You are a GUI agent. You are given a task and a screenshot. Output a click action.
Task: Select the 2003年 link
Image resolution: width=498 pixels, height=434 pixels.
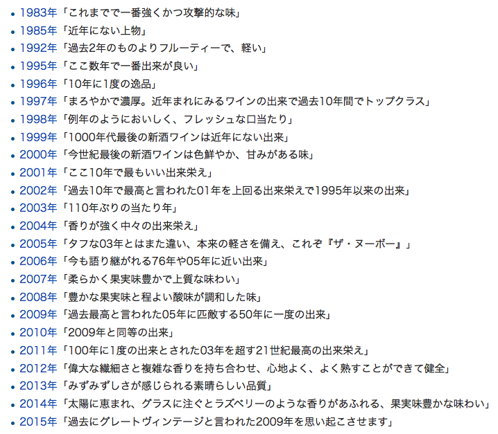[x=38, y=208]
